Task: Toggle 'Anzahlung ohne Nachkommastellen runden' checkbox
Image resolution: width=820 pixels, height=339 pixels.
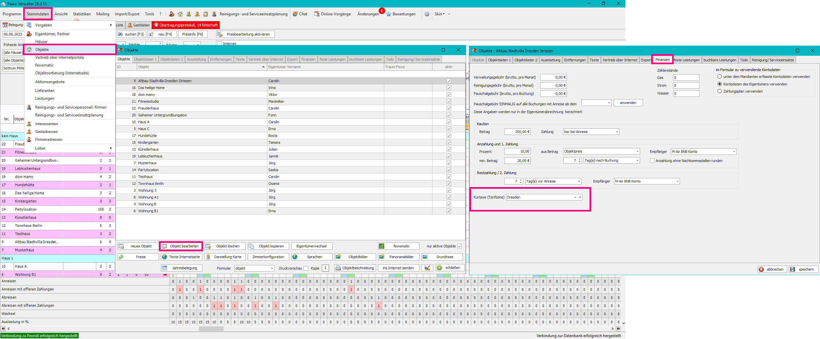Action: pos(652,161)
